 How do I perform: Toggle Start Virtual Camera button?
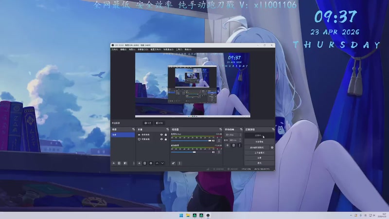(257, 147)
